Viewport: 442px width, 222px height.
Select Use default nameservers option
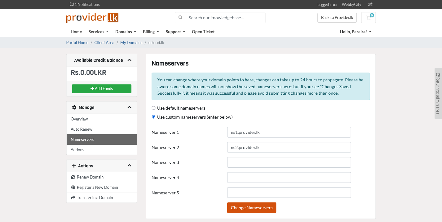[x=153, y=108]
